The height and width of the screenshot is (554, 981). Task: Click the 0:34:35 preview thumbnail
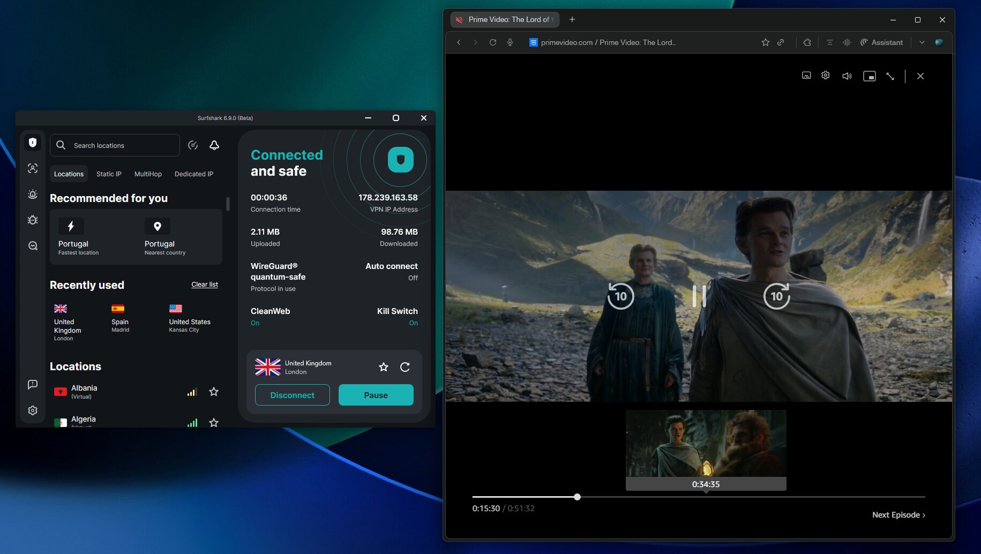(x=706, y=450)
